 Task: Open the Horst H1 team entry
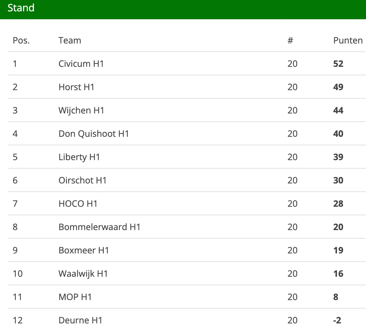click(x=76, y=87)
